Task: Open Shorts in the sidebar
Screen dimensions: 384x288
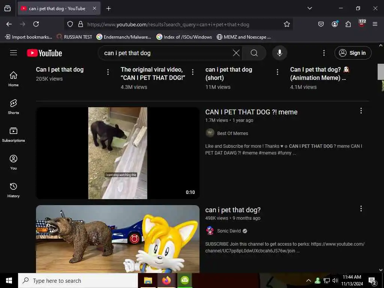Action: pyautogui.click(x=13, y=107)
